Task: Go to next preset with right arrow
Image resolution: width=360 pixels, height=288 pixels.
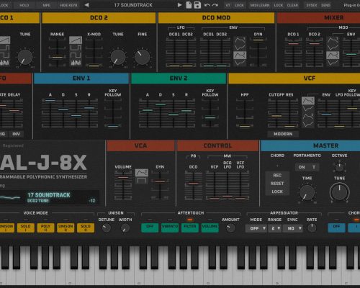Action: pyautogui.click(x=179, y=5)
